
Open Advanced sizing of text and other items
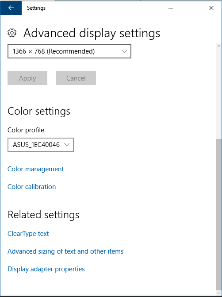click(65, 251)
